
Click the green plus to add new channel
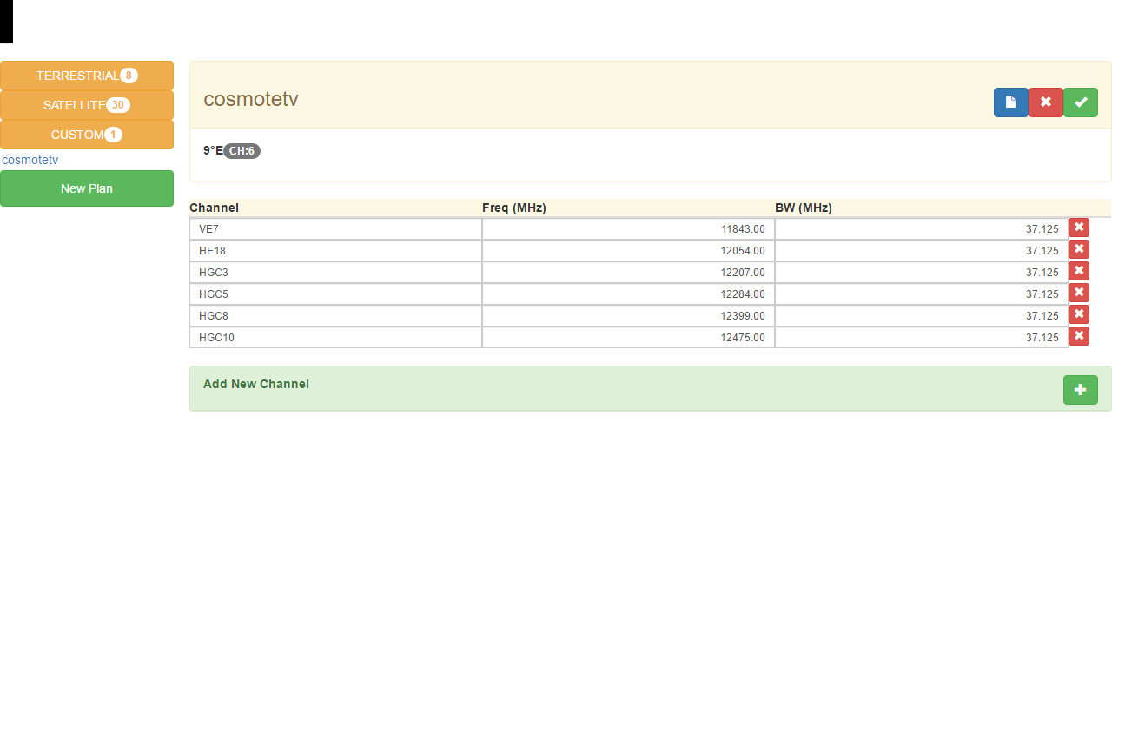click(x=1081, y=390)
